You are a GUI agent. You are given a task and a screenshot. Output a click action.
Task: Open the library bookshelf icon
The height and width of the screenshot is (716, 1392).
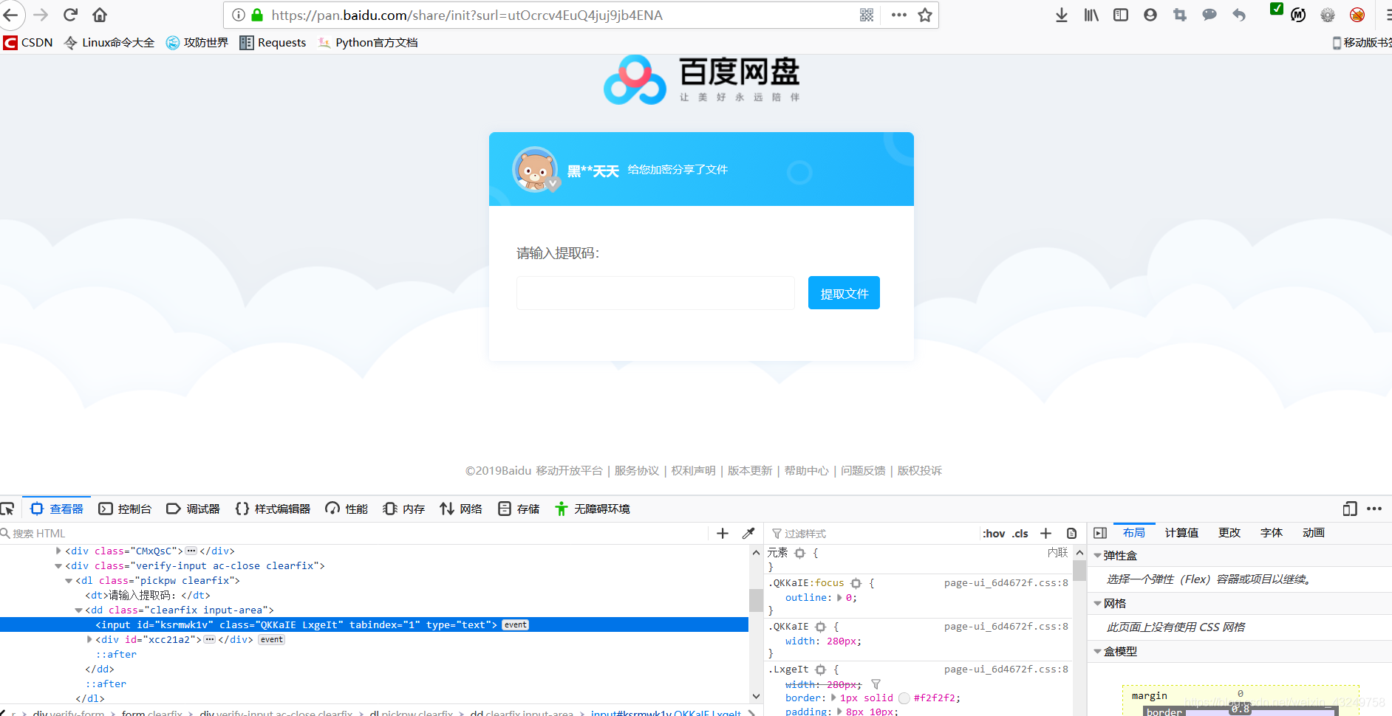[1091, 15]
